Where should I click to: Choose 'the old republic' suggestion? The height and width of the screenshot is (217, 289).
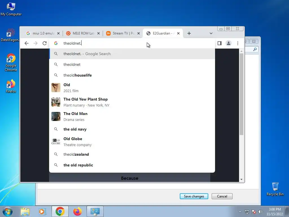132,165
